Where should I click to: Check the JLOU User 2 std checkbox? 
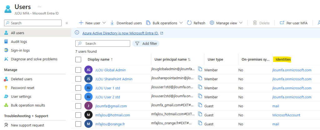pyautogui.click(x=78, y=97)
